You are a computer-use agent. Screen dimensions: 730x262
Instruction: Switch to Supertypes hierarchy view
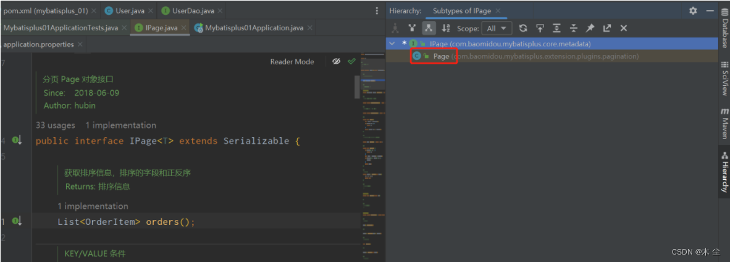[411, 28]
